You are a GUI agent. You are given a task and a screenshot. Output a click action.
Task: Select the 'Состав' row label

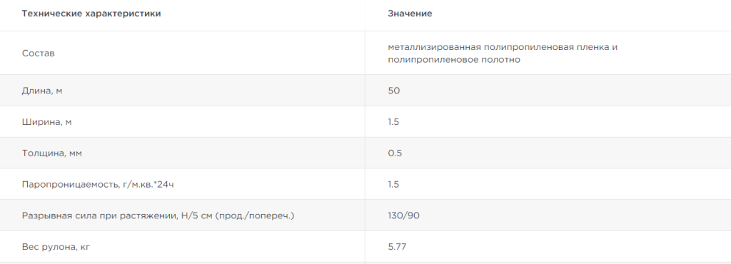click(x=39, y=54)
